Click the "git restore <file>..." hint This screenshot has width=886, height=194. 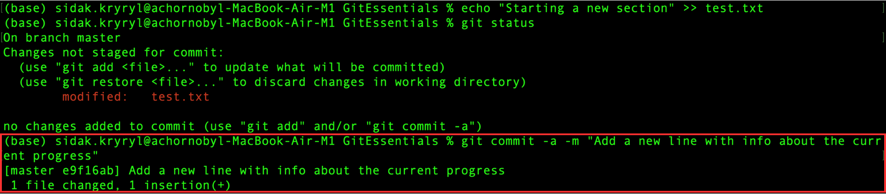[139, 82]
